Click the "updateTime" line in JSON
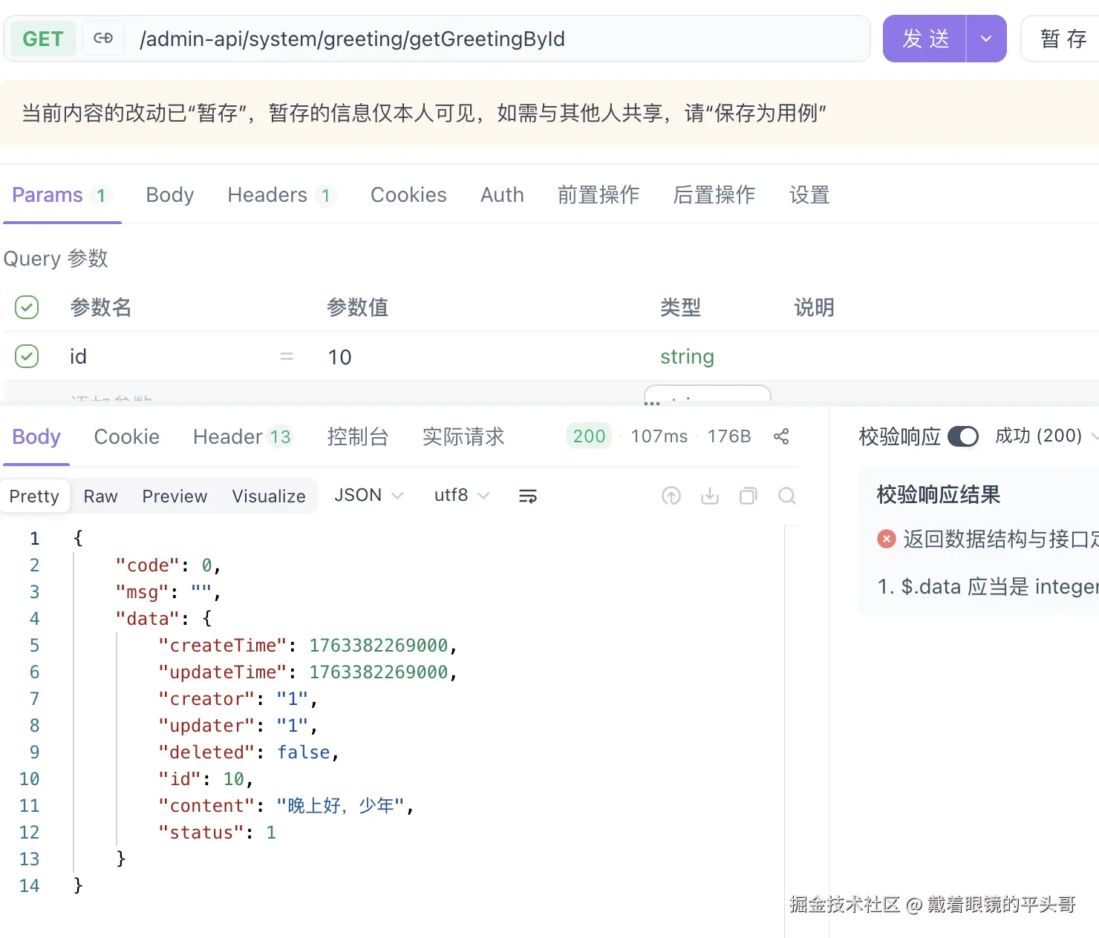This screenshot has width=1099, height=938. coord(307,672)
